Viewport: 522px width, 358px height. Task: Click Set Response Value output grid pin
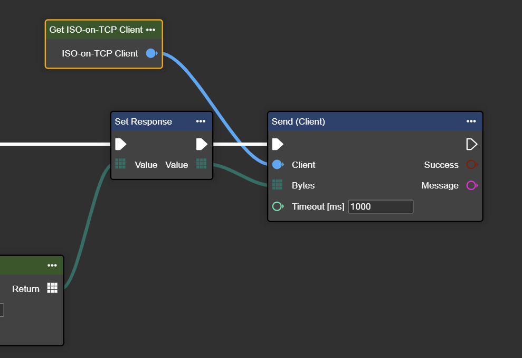tap(202, 164)
